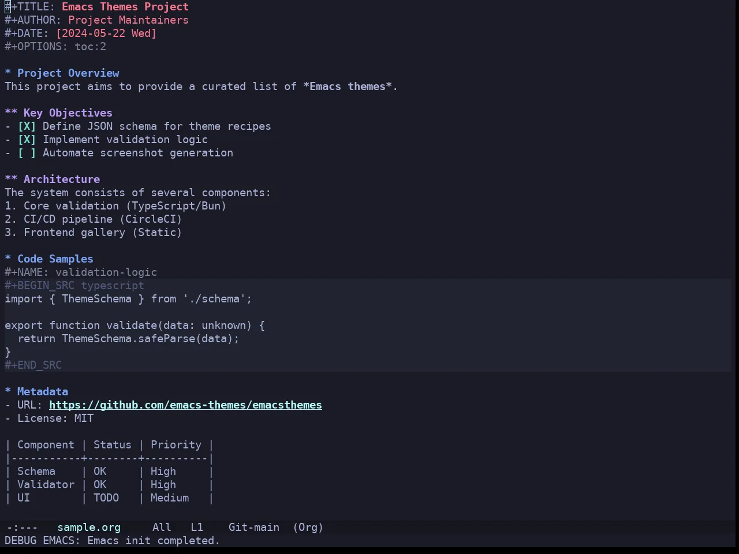
Task: Check the 'Automate screenshot generation' box
Action: 27,153
